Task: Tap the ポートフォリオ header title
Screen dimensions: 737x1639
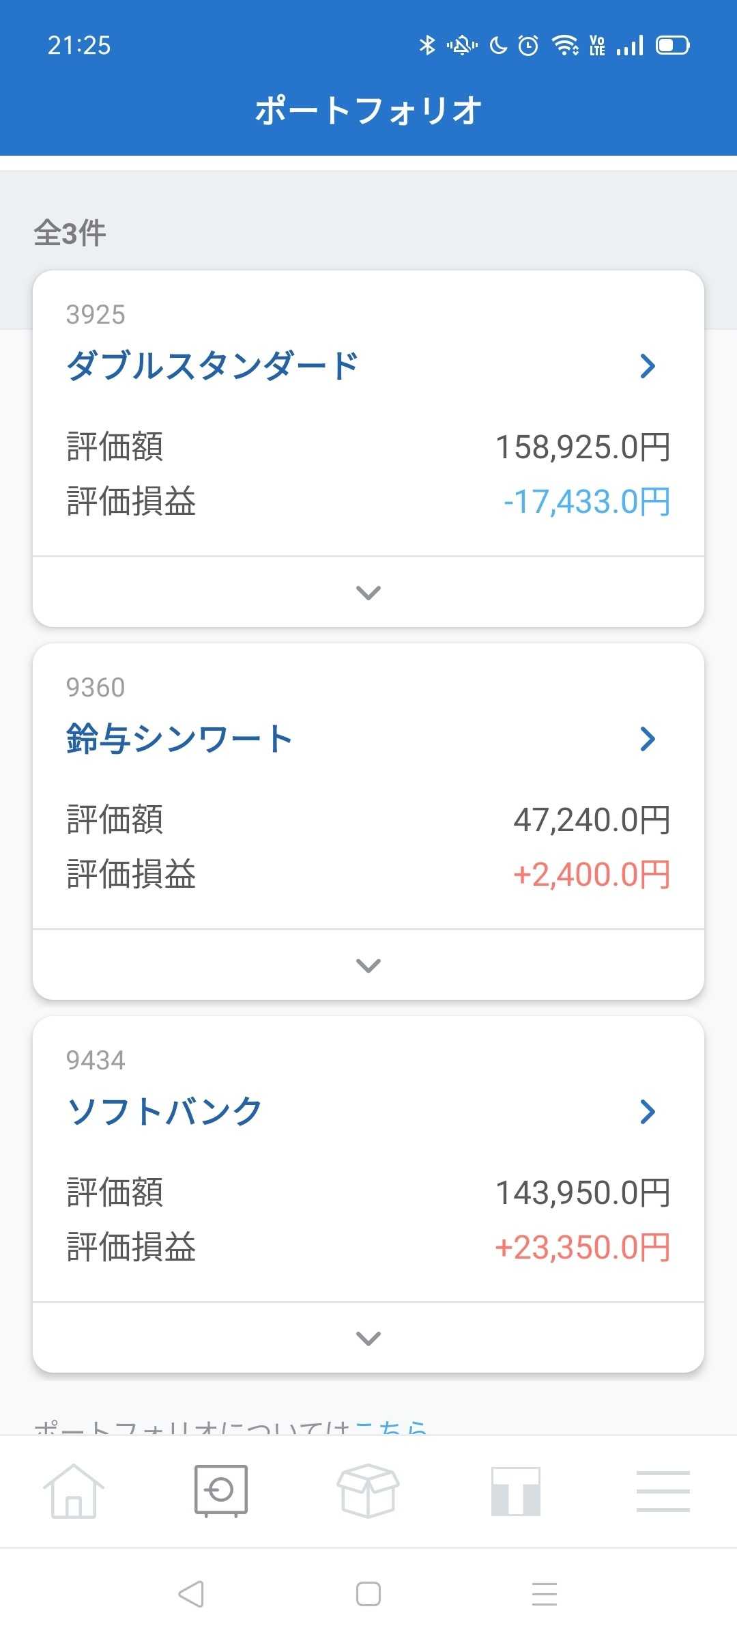Action: pos(369,111)
